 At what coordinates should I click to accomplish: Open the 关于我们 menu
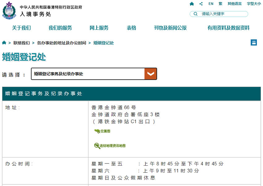[x=21, y=28]
